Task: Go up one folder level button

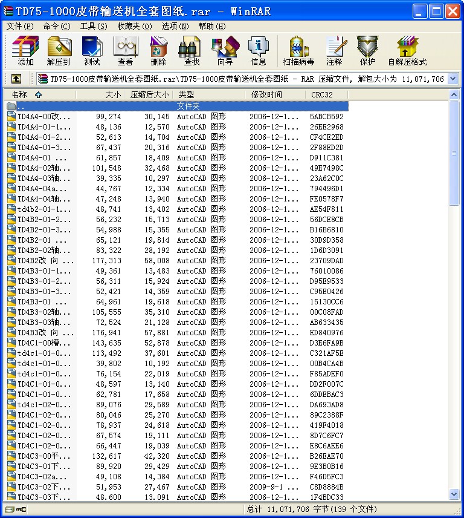Action: (16, 79)
